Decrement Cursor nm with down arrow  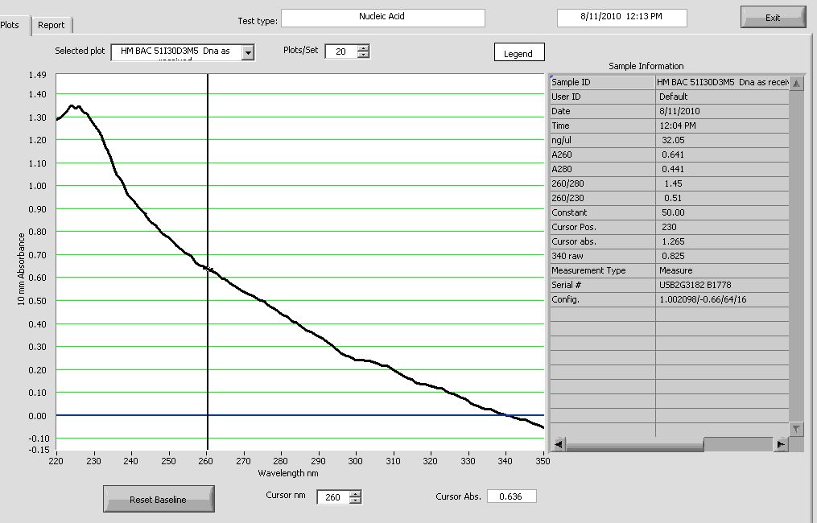[355, 500]
